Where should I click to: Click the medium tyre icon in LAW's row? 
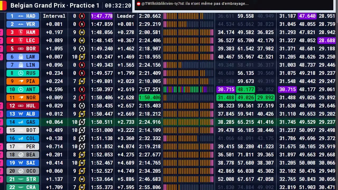pyautogui.click(x=82, y=57)
